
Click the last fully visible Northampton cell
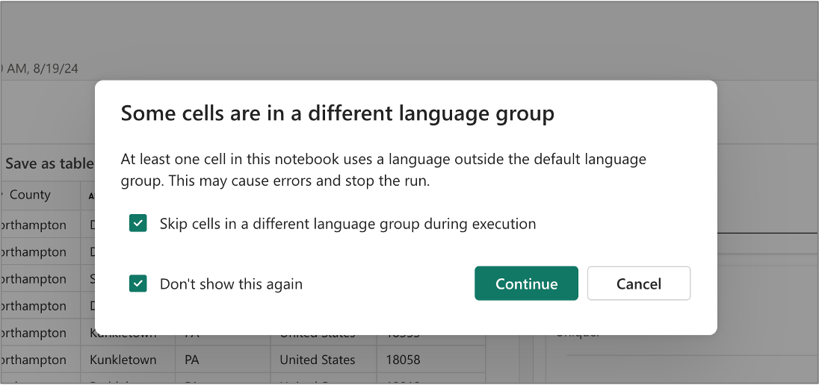click(x=34, y=360)
